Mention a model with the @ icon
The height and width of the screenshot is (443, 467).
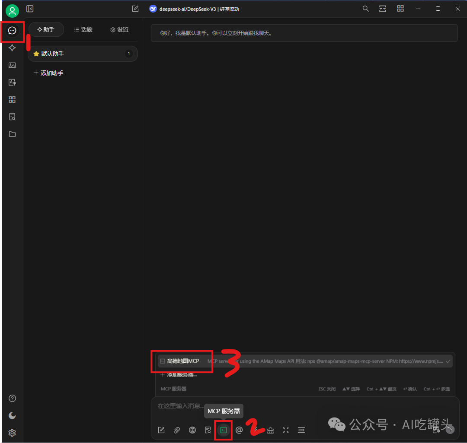[239, 430]
